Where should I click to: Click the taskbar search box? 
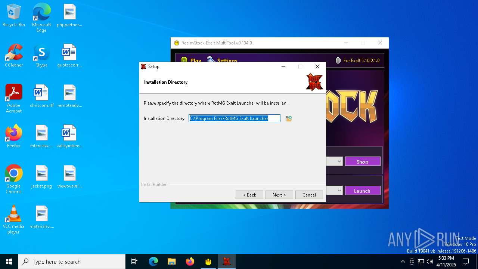[72, 262]
